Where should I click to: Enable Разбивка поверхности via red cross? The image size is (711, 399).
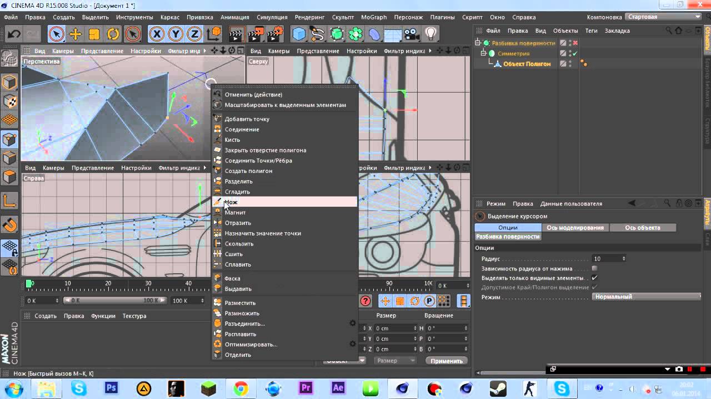point(575,43)
